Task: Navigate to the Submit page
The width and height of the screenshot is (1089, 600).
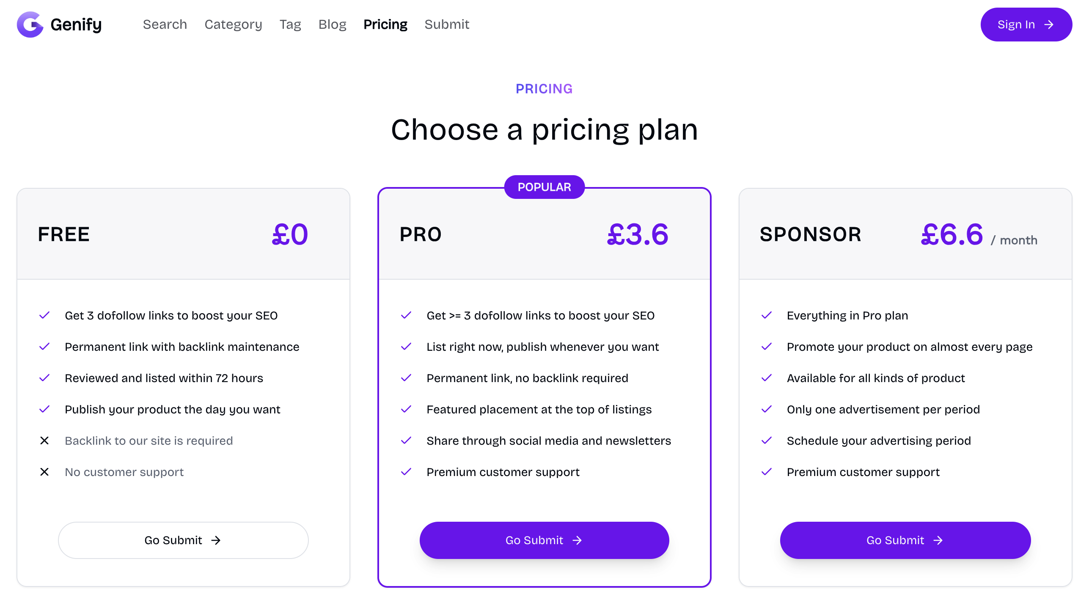Action: [x=447, y=25]
